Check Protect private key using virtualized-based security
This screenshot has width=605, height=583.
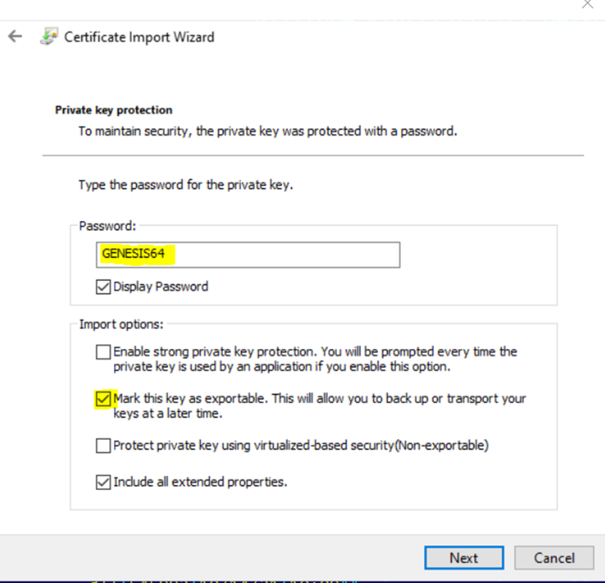point(103,445)
